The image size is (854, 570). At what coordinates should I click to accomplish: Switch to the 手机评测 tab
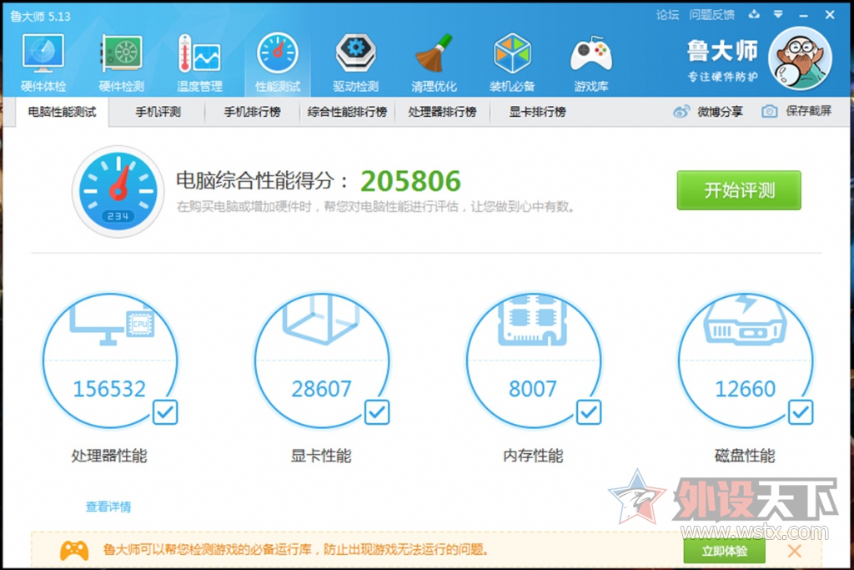point(158,113)
